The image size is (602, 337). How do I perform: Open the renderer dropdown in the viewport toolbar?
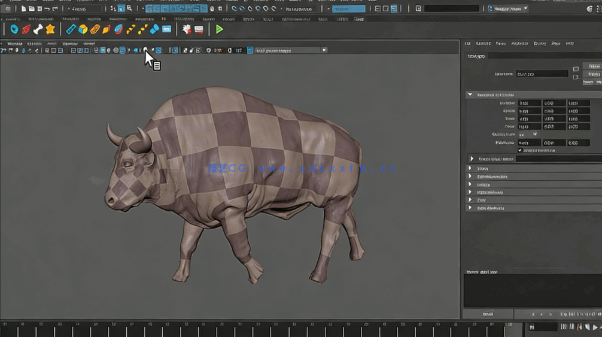pos(290,50)
